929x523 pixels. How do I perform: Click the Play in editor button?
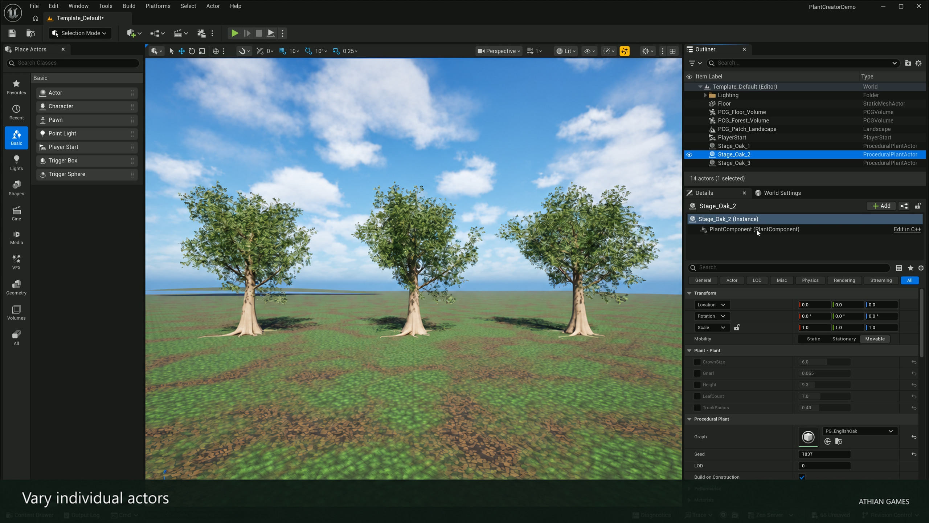point(235,33)
